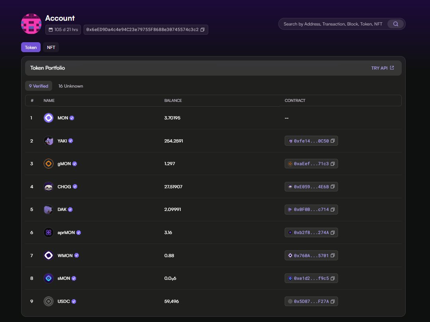The image size is (430, 322).
Task: Click the USDC balance 59,496
Action: coord(171,301)
